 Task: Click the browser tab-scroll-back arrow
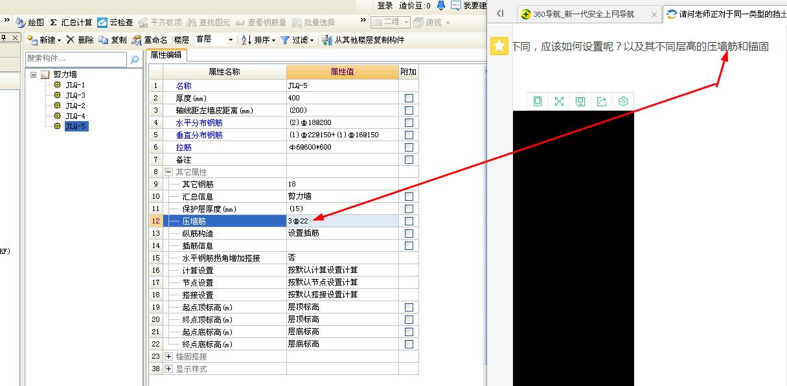[x=500, y=14]
